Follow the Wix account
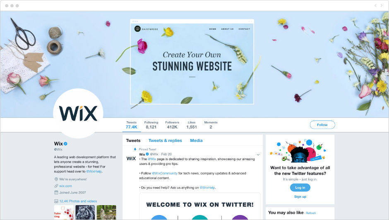Image resolution: width=389 pixels, height=220 pixels. point(322,125)
